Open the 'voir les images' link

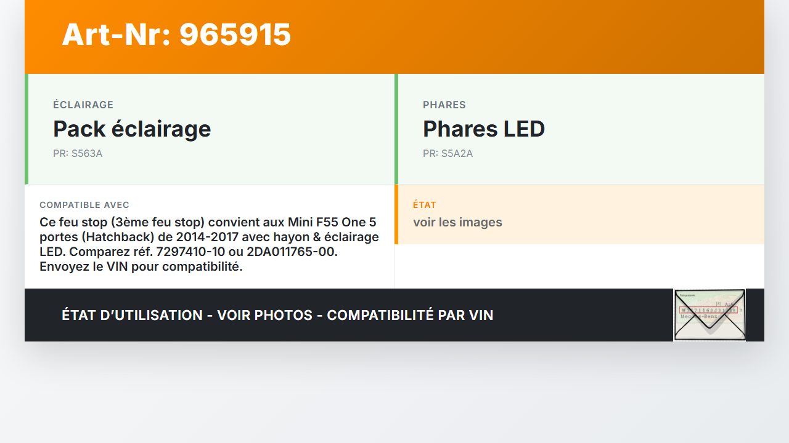click(457, 222)
